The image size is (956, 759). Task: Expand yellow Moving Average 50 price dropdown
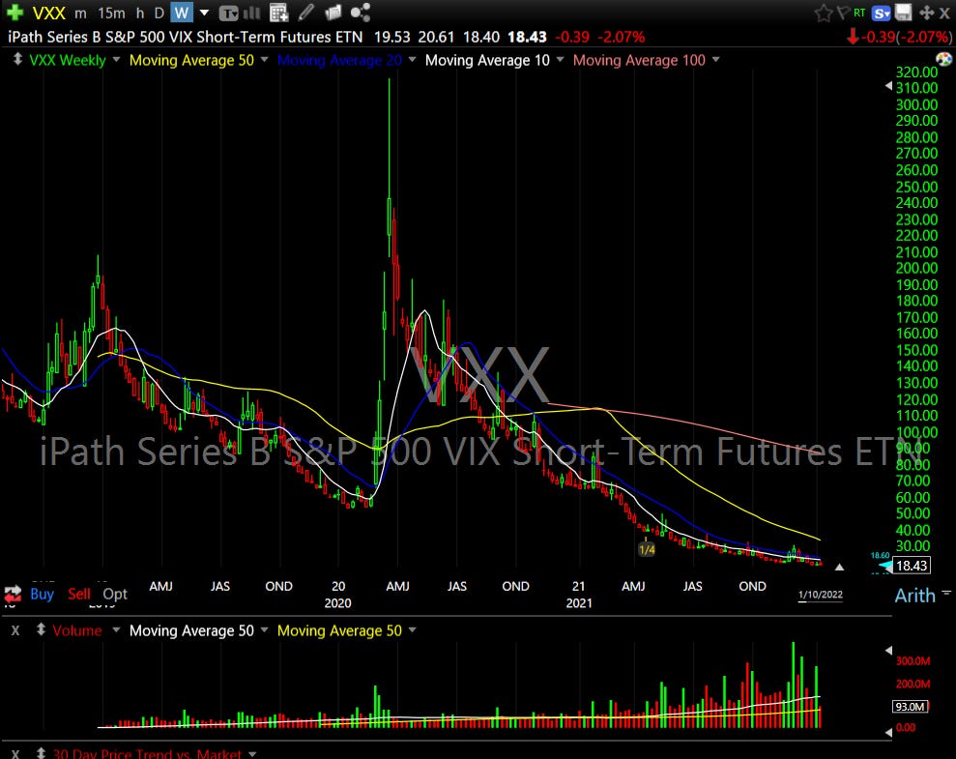[x=264, y=59]
